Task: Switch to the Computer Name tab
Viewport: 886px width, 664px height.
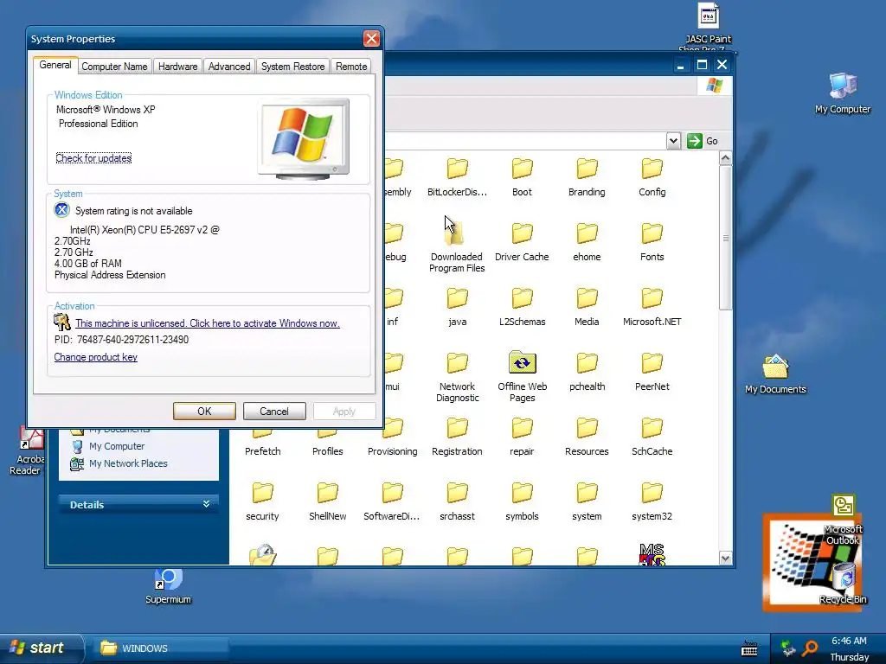Action: pyautogui.click(x=114, y=67)
